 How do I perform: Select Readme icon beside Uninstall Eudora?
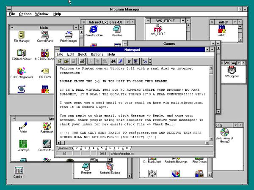[86, 168]
